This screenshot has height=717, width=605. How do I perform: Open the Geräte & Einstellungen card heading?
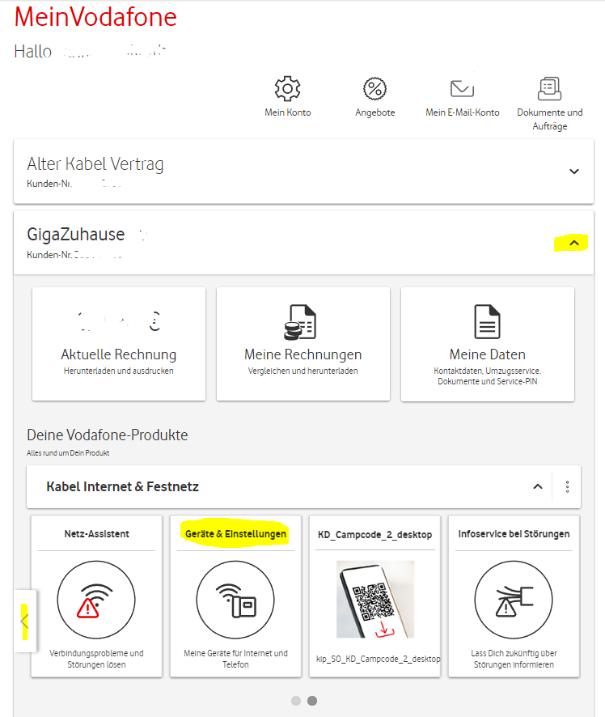(235, 533)
